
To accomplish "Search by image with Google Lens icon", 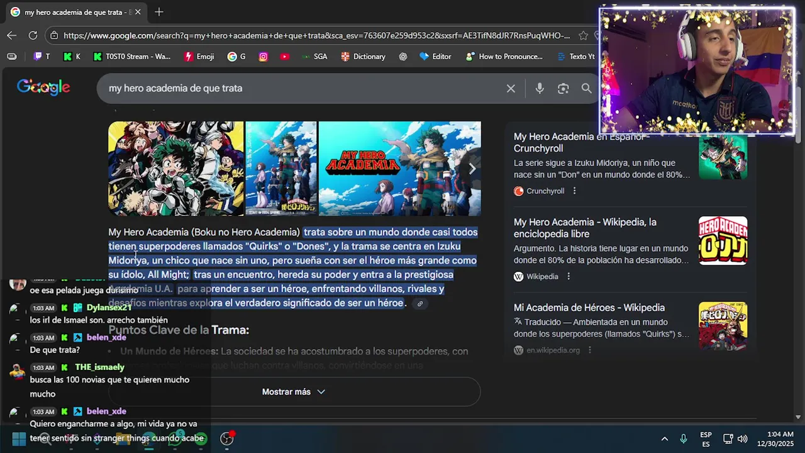I will [563, 89].
